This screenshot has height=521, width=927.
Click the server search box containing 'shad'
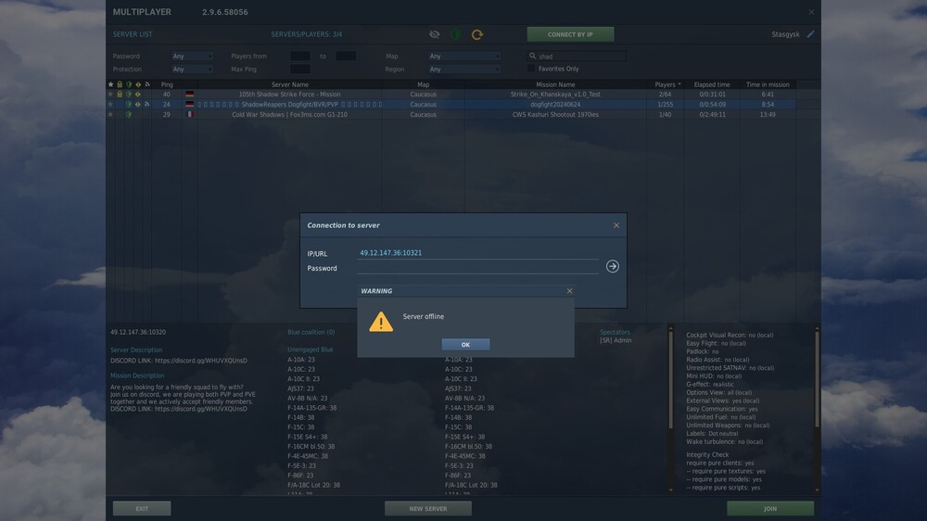point(577,57)
